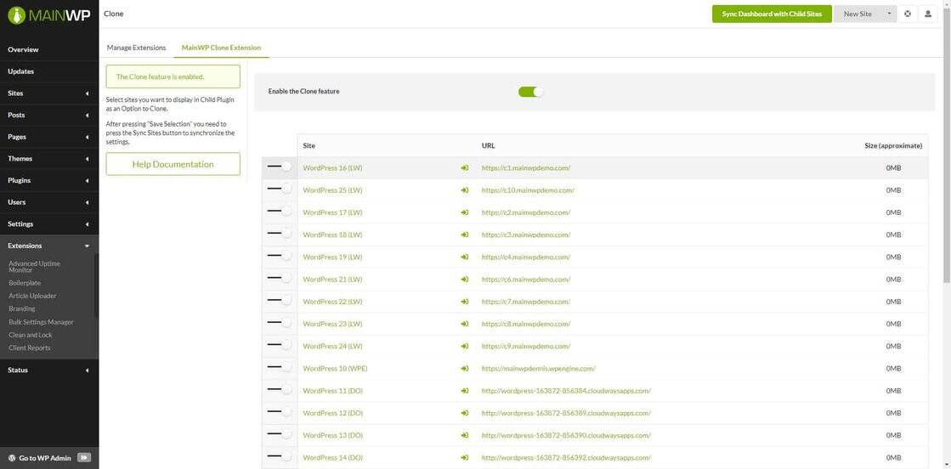Open the Clean and Lock extension
Screen dimensions: 951x469
tap(31, 335)
